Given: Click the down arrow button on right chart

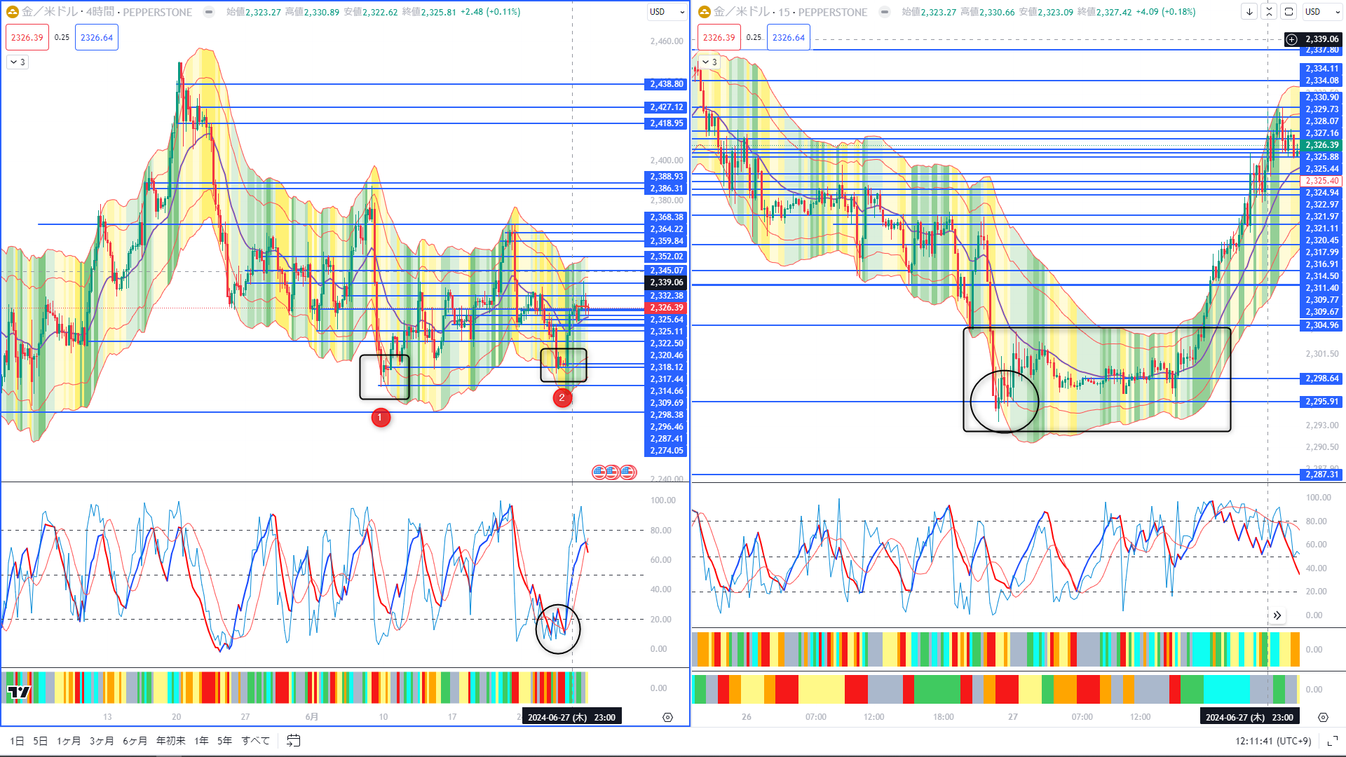Looking at the screenshot, I should (x=1249, y=12).
